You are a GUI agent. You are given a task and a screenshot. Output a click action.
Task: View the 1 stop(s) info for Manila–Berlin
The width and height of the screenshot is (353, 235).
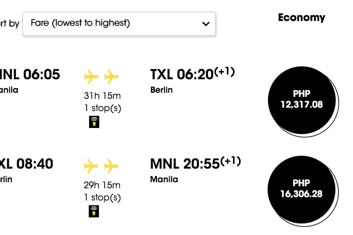pyautogui.click(x=102, y=108)
